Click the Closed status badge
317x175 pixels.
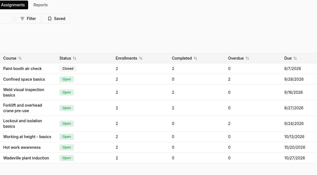(x=68, y=69)
